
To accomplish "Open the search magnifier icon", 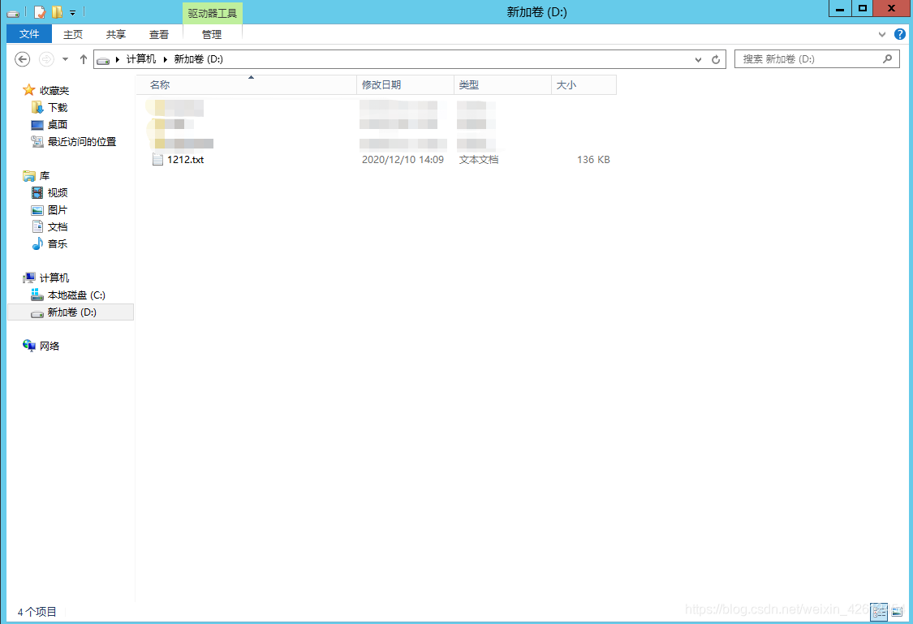I will tap(889, 58).
